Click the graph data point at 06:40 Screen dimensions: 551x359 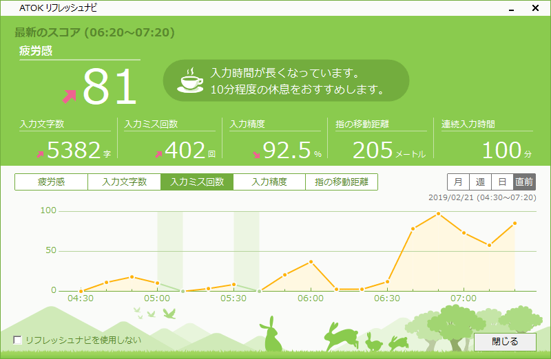(x=413, y=229)
